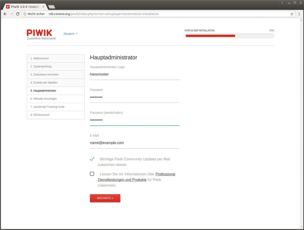Click the Chrome user profile icon
The width and height of the screenshot is (304, 230).
pyautogui.click(x=282, y=2)
